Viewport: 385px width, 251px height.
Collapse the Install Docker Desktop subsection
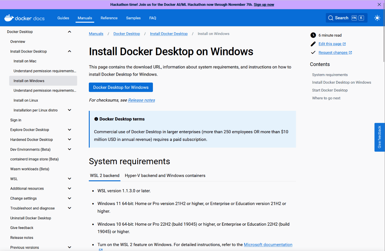(70, 51)
